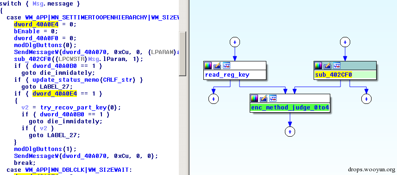
Task: Select the enc_method_judge_0to4 node label
Action: click(x=290, y=108)
